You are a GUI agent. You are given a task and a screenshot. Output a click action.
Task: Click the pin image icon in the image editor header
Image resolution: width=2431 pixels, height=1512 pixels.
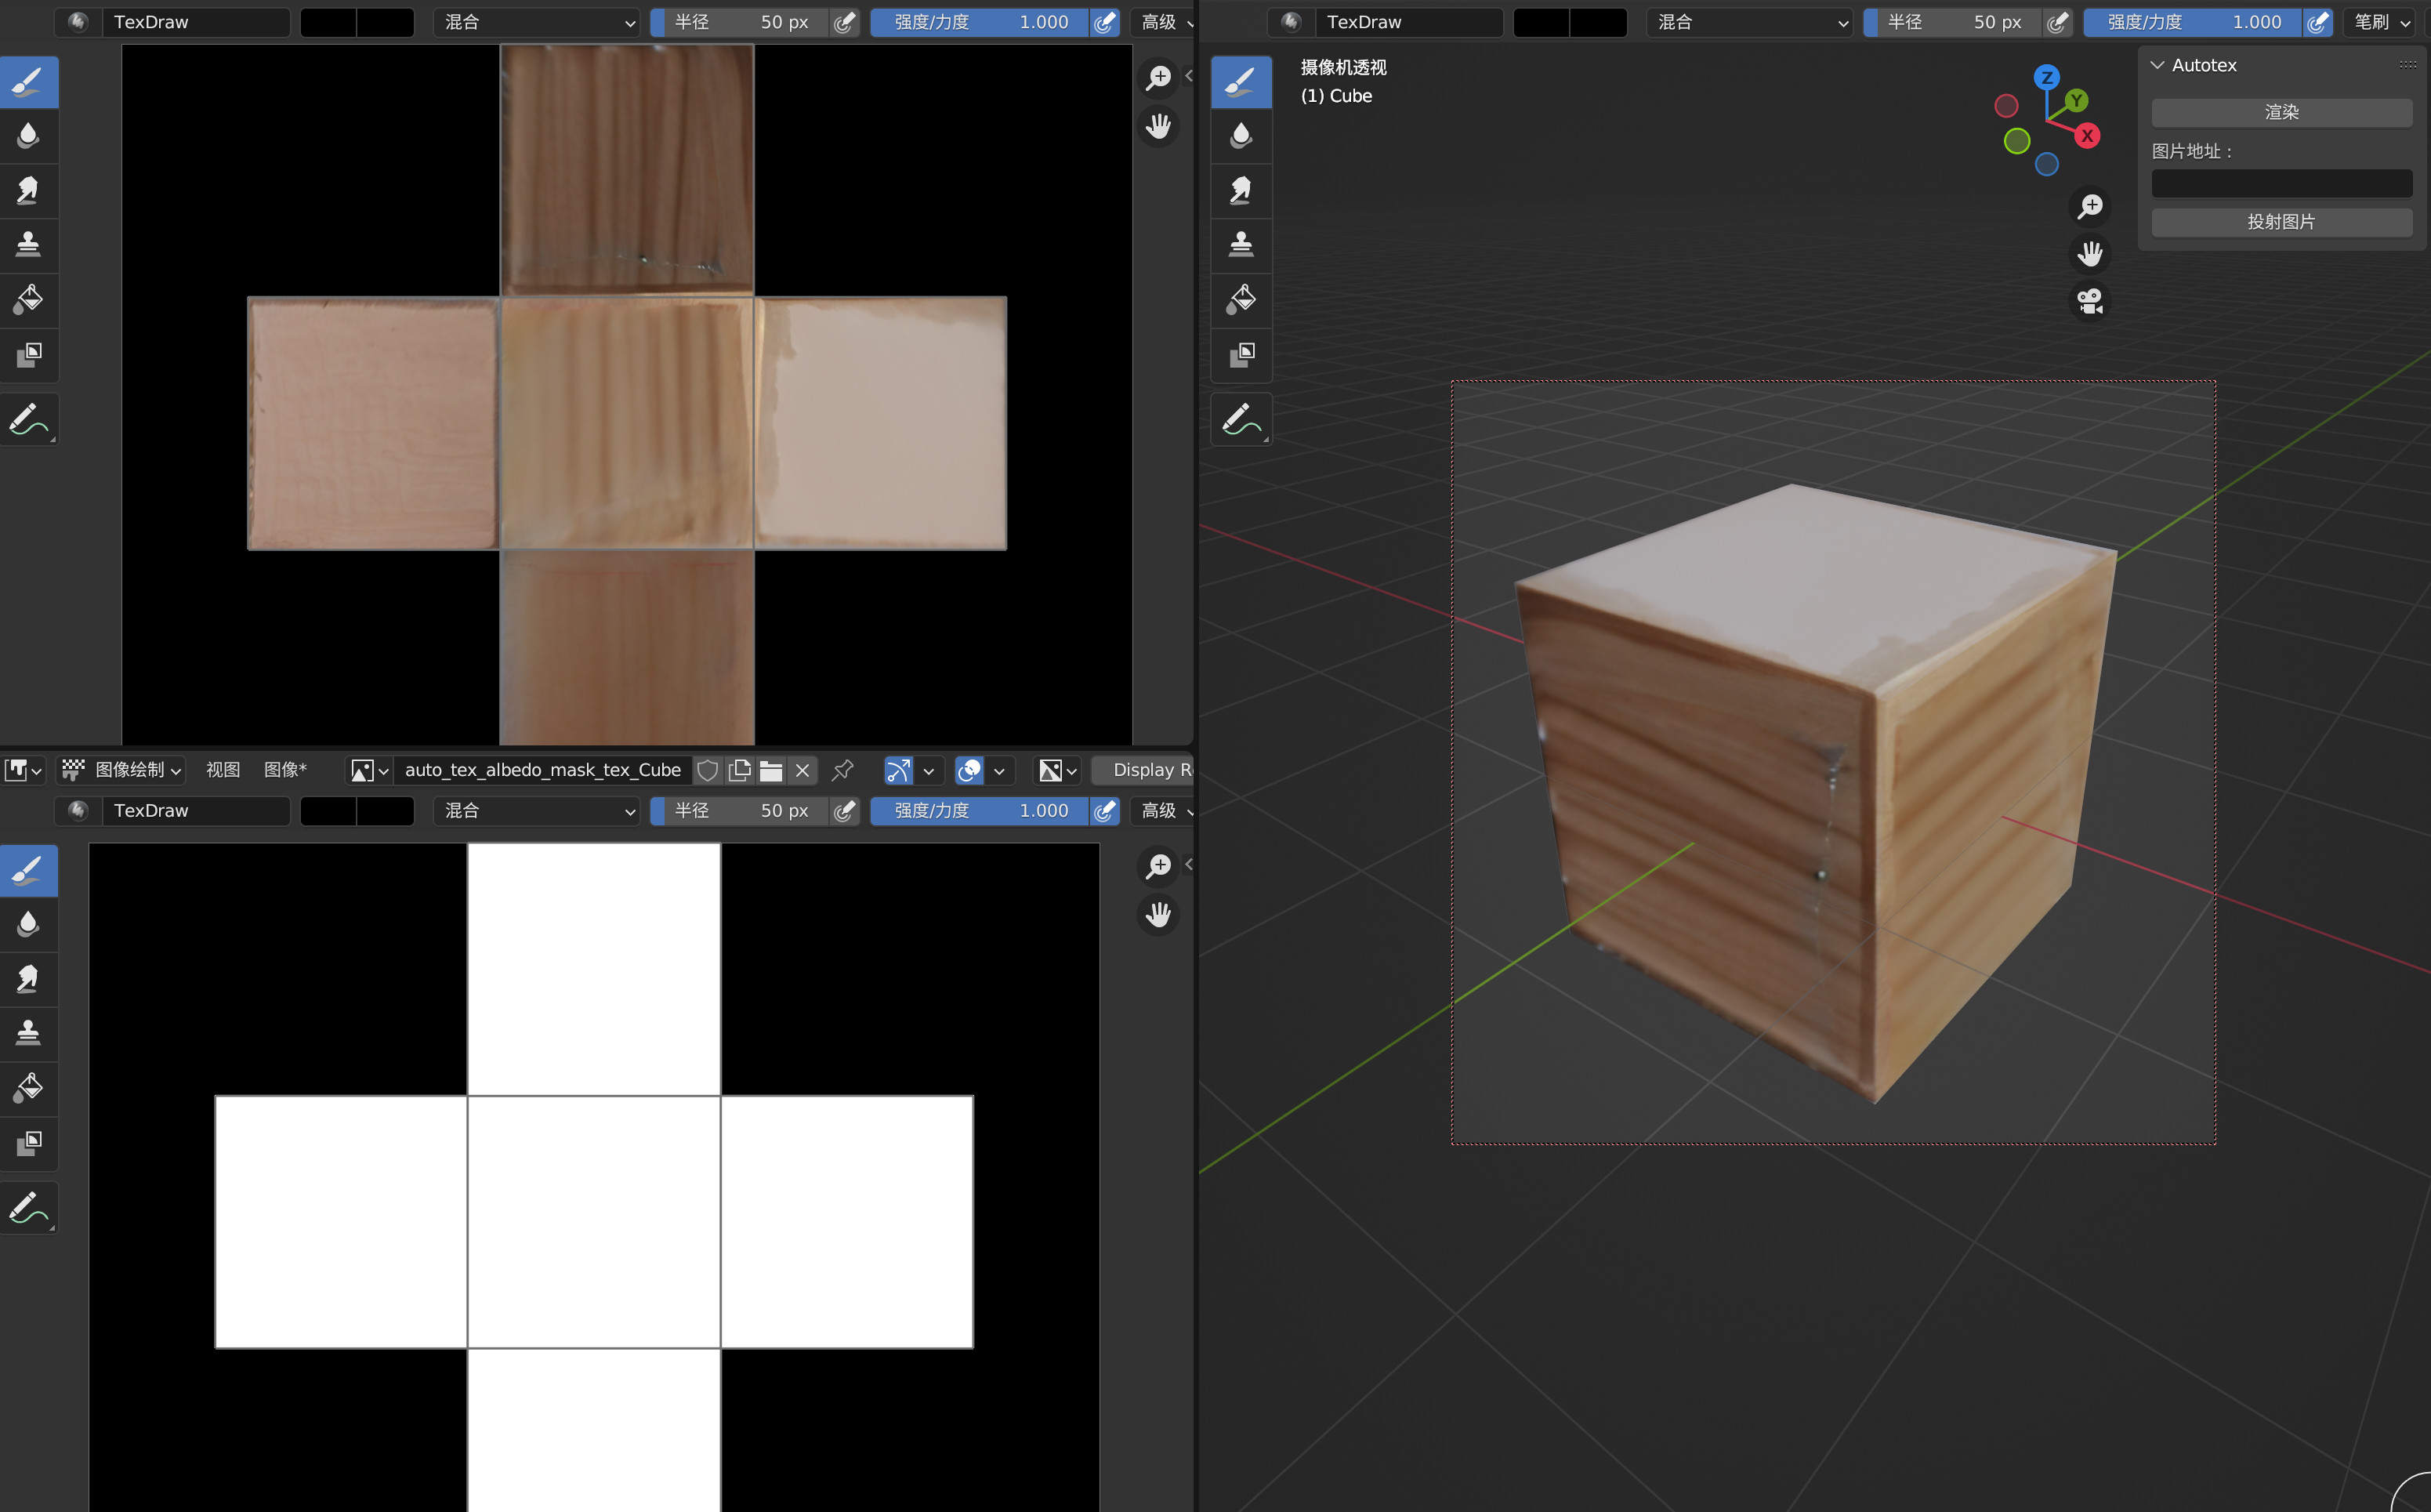point(842,770)
